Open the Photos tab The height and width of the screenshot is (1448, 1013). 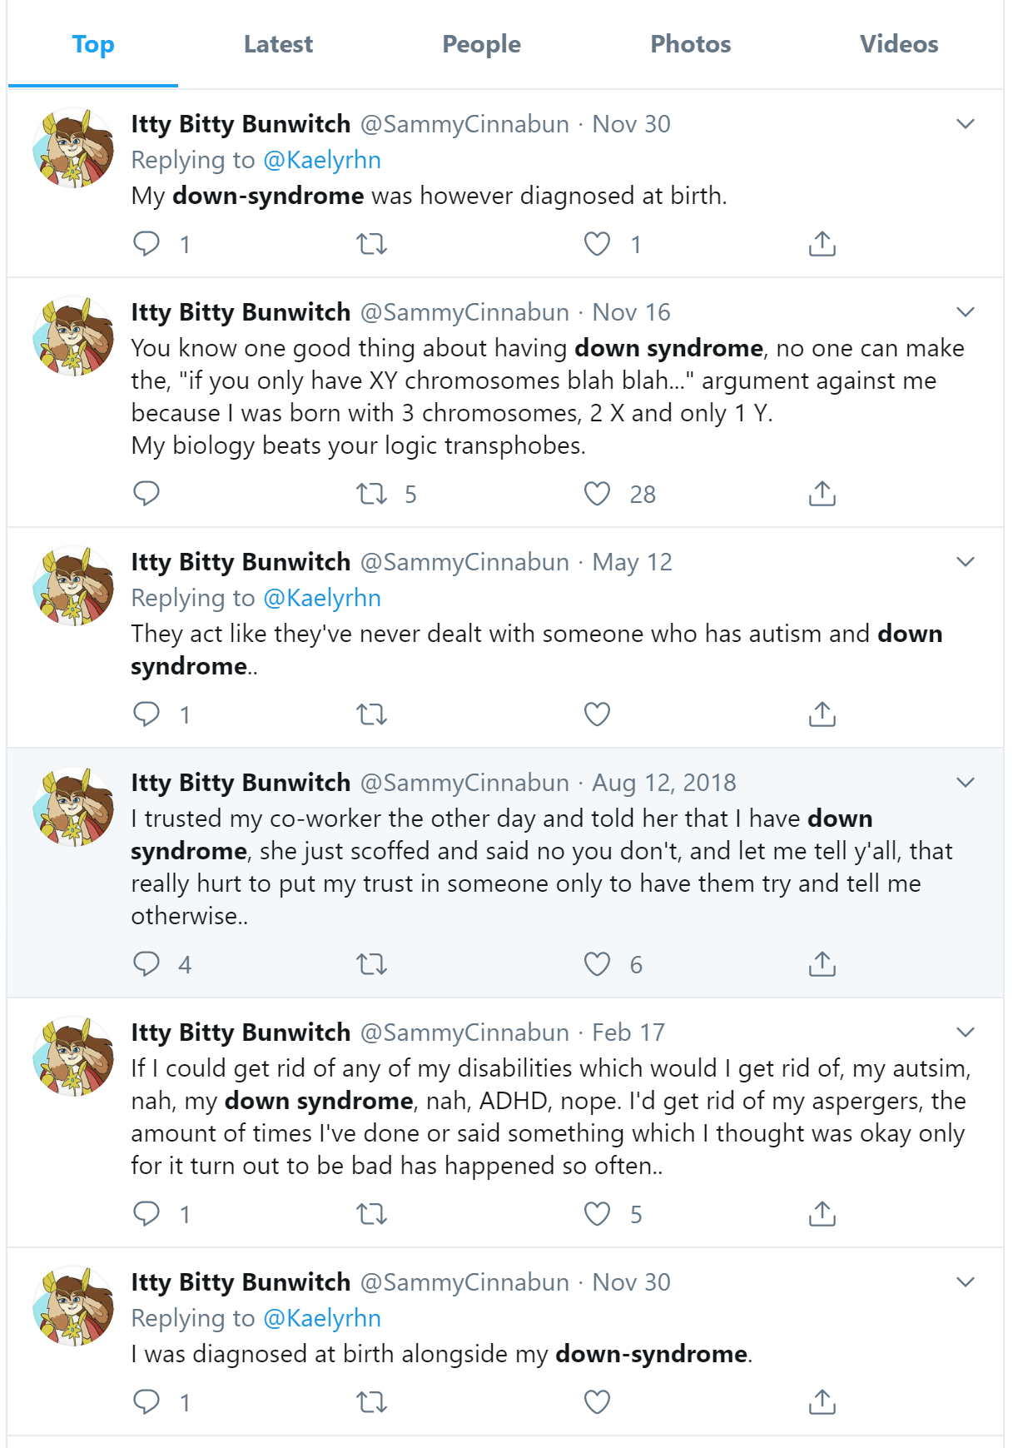pos(690,44)
